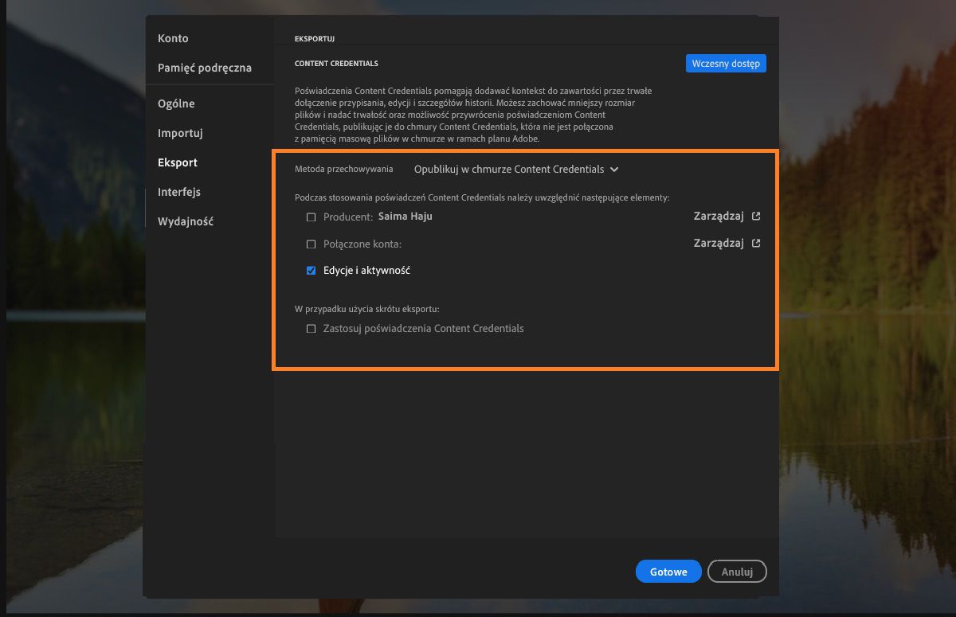Open the Interfejs preferences

coord(178,192)
